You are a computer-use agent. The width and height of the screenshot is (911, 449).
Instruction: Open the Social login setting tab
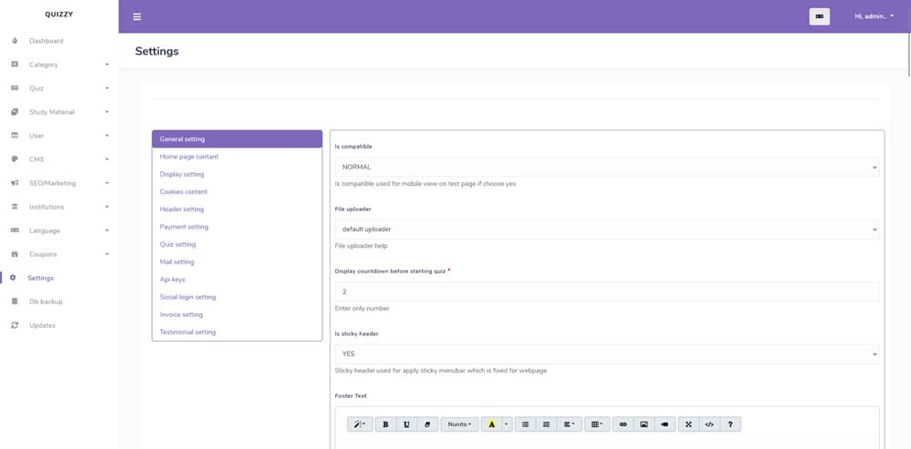pos(237,297)
